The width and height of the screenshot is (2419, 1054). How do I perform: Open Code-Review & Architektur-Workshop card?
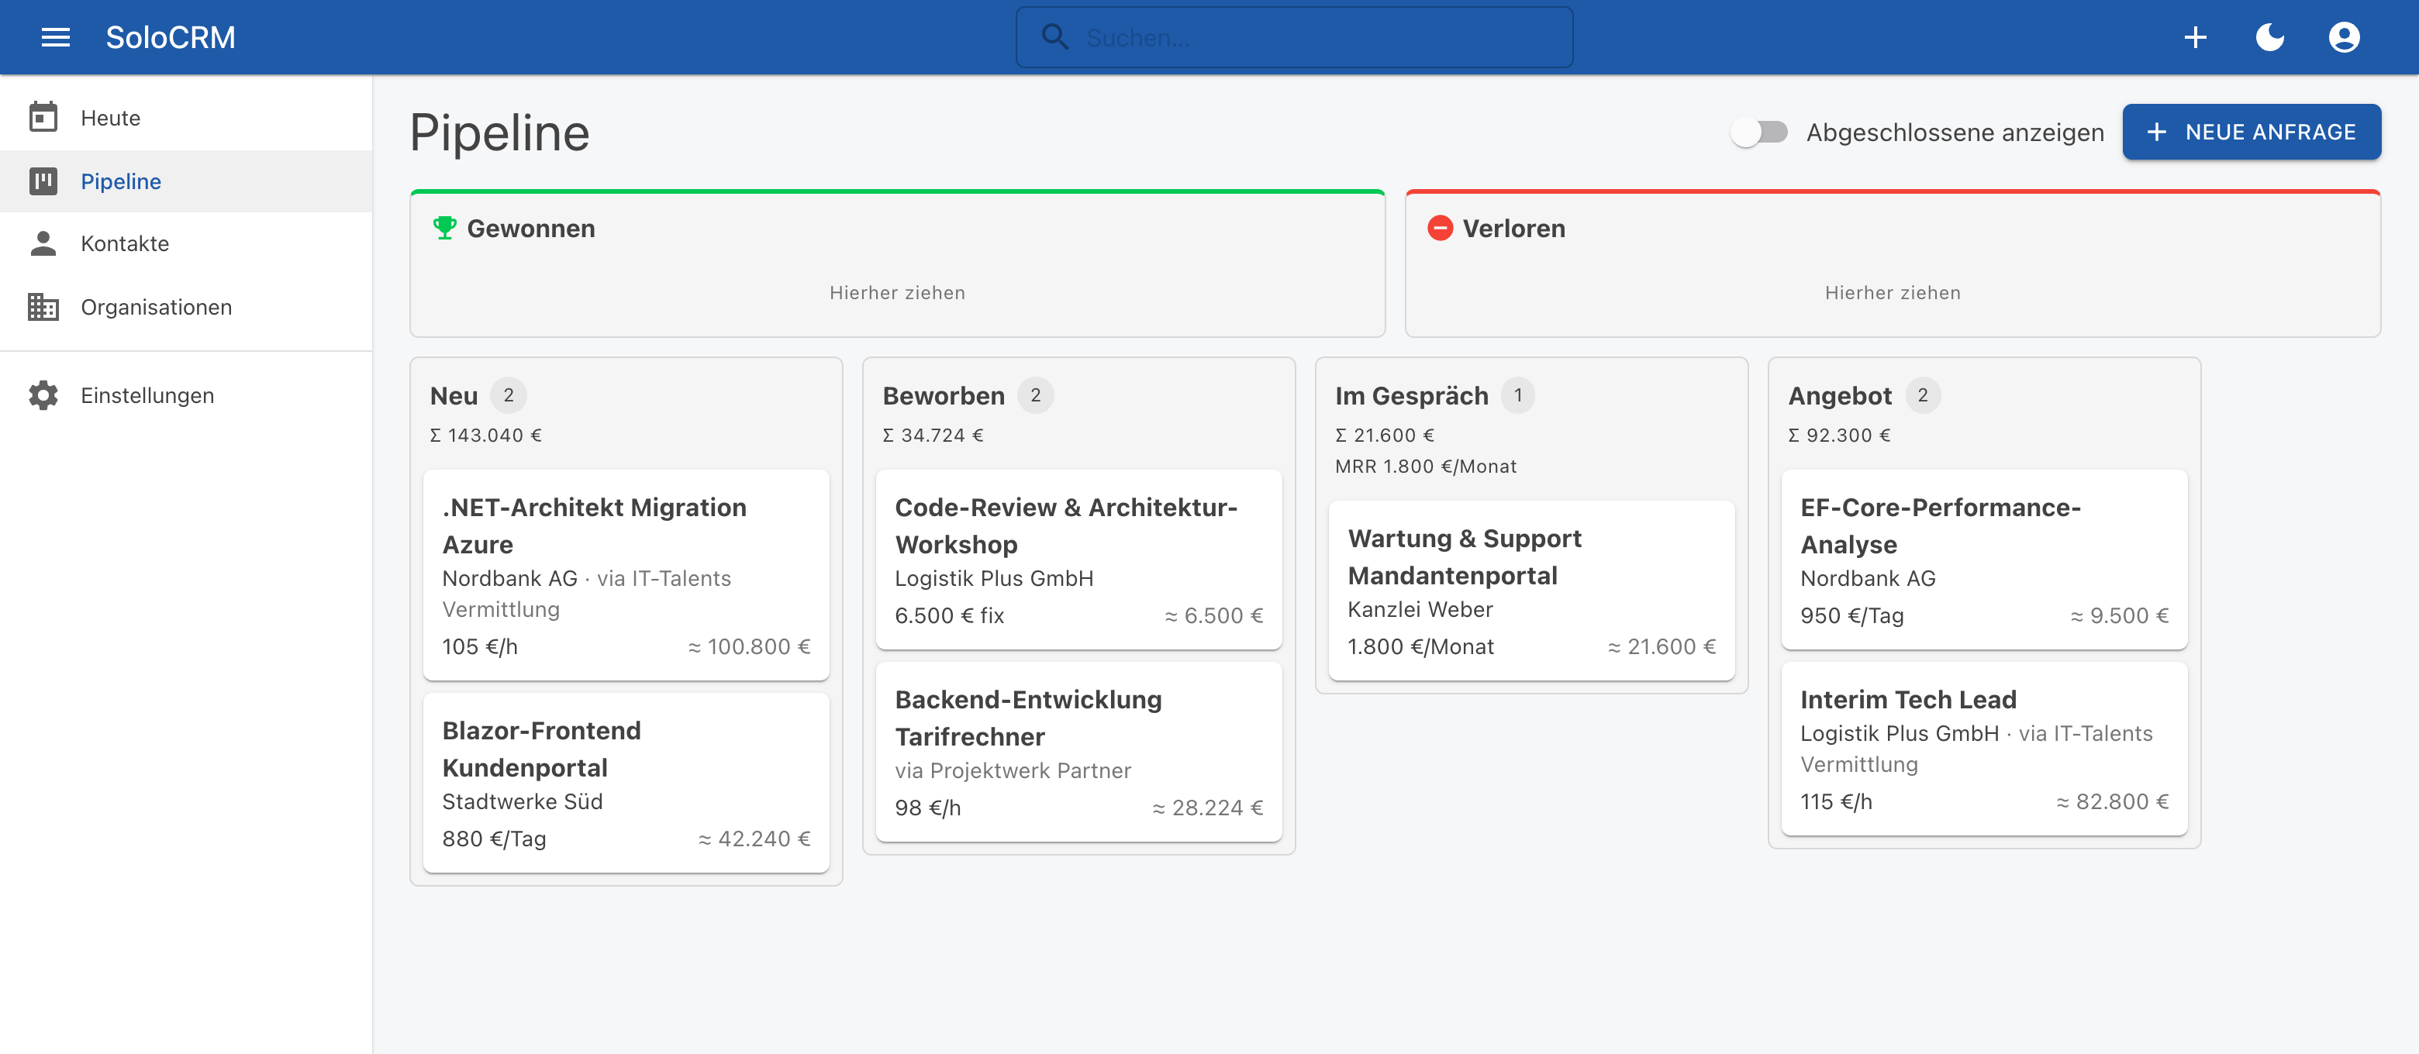1079,560
